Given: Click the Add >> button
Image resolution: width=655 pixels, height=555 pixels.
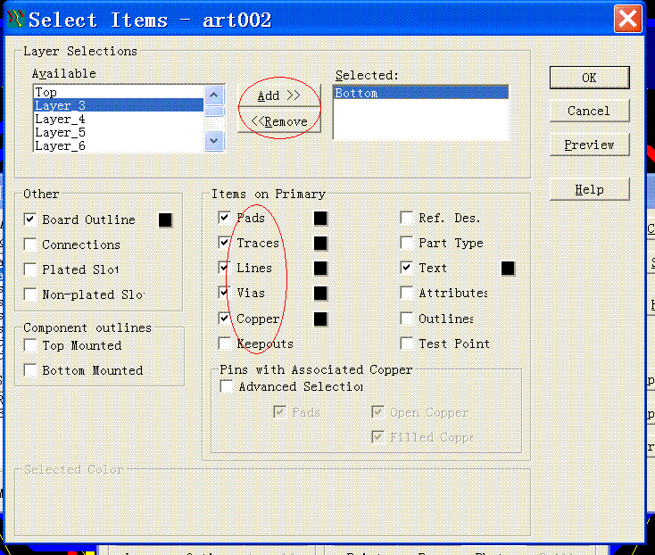Looking at the screenshot, I should tap(279, 95).
